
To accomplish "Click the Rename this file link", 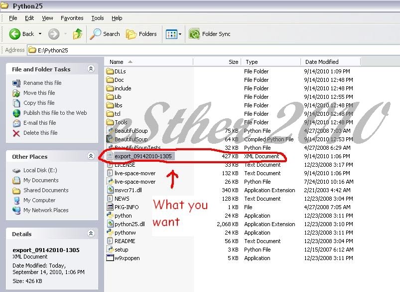I will [x=42, y=83].
